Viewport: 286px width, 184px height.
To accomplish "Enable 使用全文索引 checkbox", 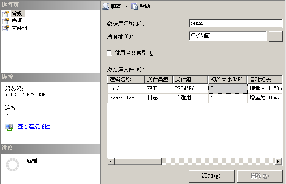I will [x=110, y=53].
